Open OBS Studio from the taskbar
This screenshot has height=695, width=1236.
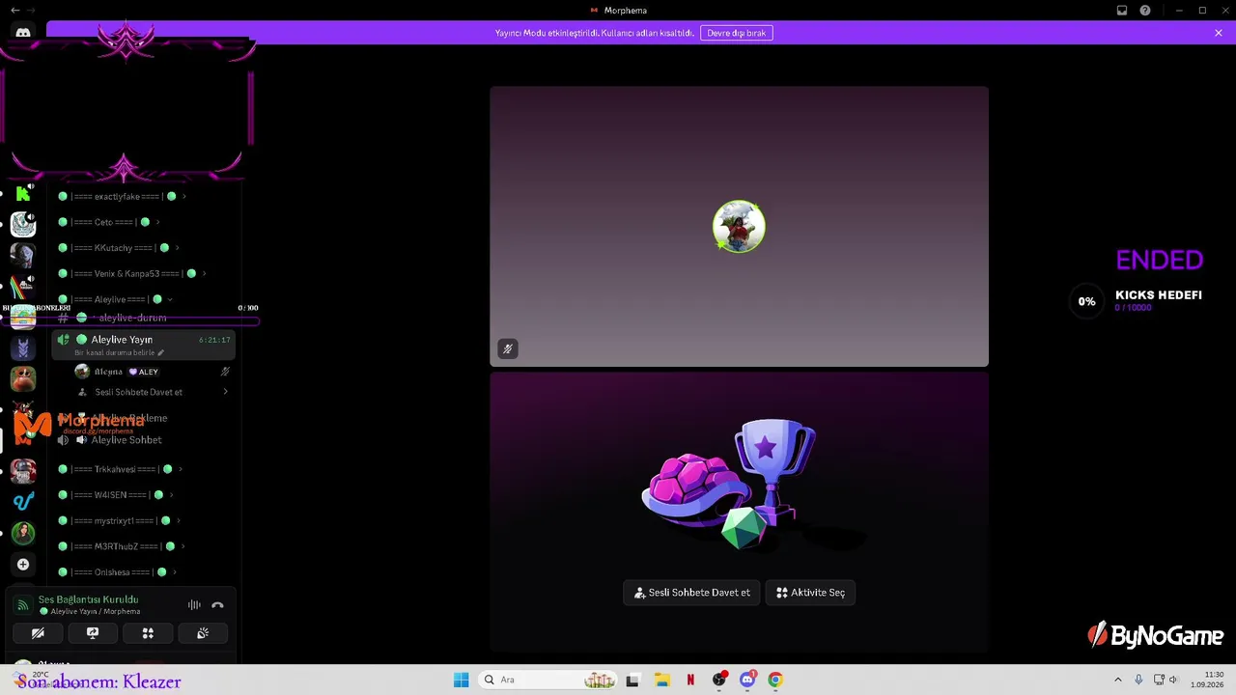(719, 680)
